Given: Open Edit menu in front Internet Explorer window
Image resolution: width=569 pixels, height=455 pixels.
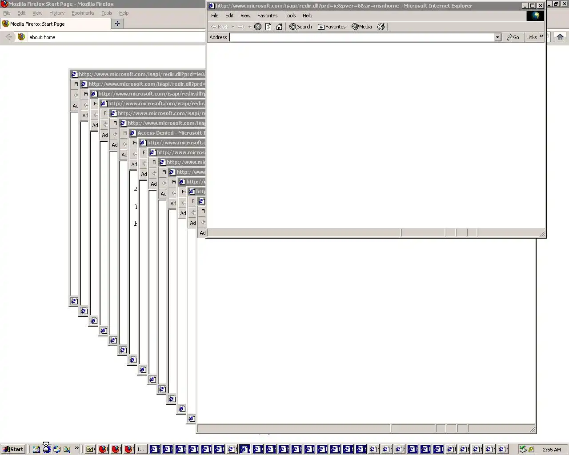Looking at the screenshot, I should (x=229, y=16).
